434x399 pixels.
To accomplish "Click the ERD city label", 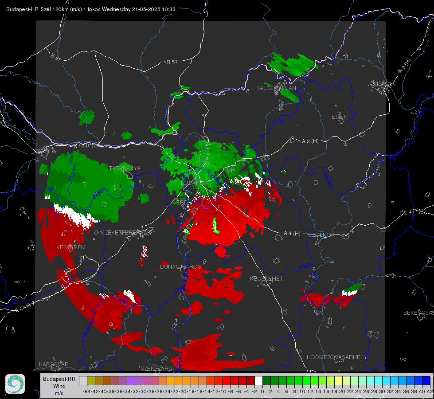I will pyautogui.click(x=182, y=203).
